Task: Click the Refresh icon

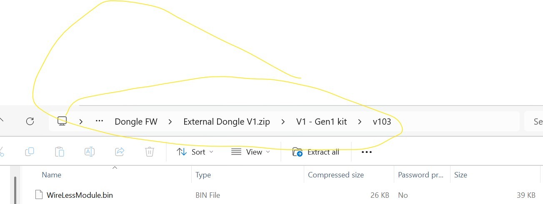Action: coord(30,121)
